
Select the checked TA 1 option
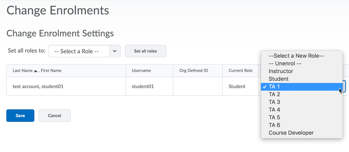274,87
